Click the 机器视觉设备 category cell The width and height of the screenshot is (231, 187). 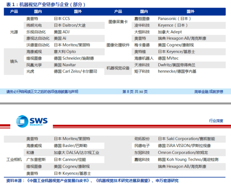[118, 68]
